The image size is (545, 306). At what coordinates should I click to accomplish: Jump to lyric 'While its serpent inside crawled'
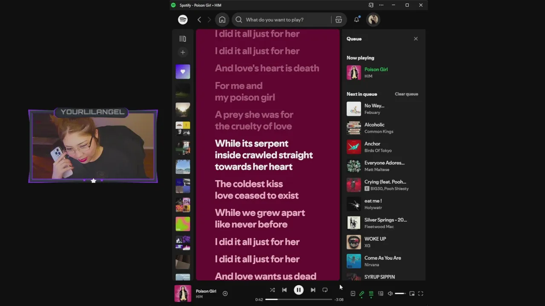pyautogui.click(x=264, y=155)
